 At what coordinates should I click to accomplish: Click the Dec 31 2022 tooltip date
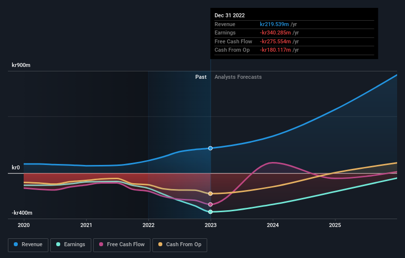coord(229,15)
